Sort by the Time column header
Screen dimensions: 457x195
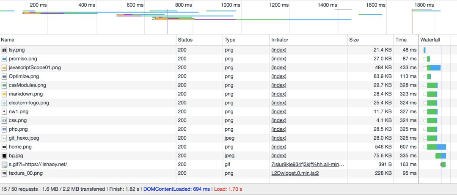[401, 40]
